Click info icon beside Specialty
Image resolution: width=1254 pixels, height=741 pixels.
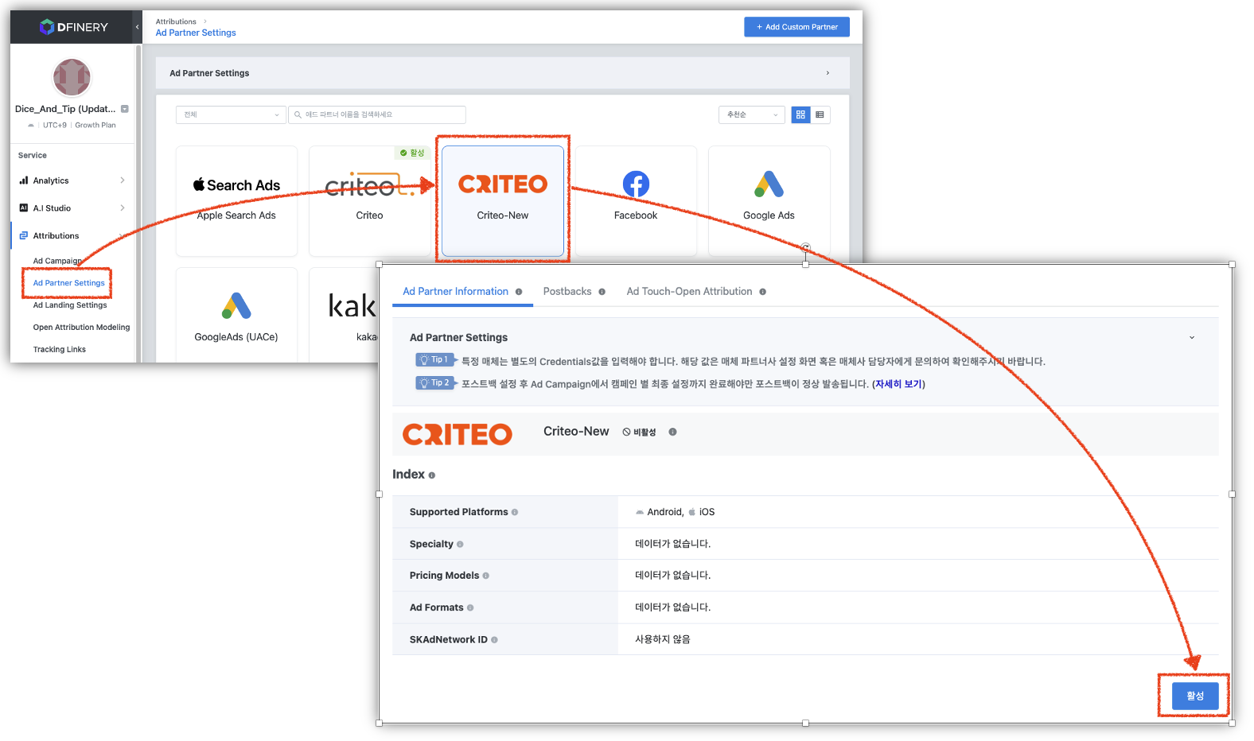pyautogui.click(x=460, y=545)
